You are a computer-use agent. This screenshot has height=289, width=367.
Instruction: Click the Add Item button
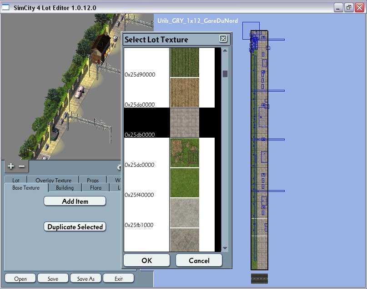[75, 201]
